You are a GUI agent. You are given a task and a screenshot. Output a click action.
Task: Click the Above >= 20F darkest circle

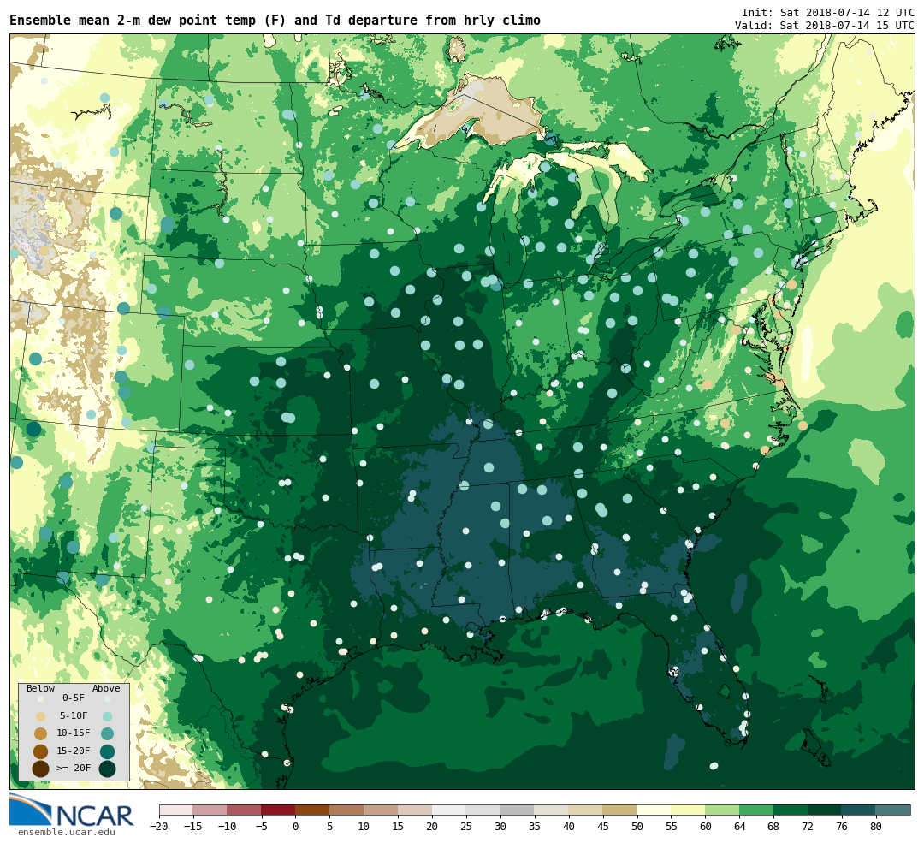(107, 769)
